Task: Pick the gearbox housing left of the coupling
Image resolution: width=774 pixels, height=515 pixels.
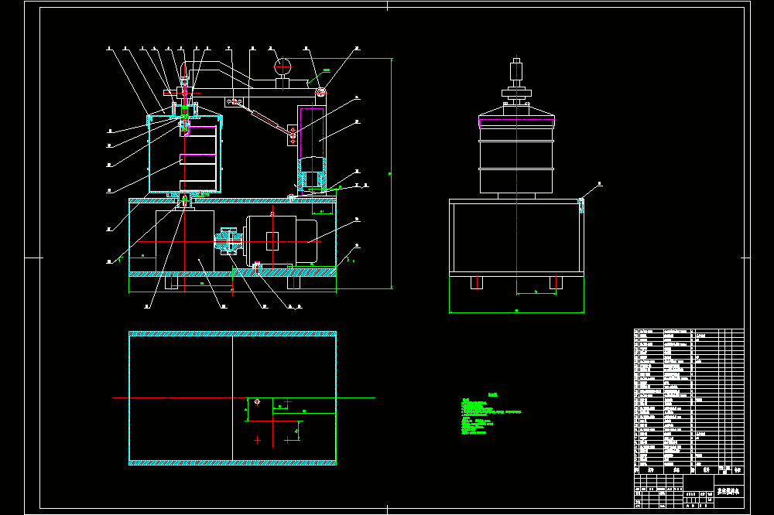Action: pos(185,240)
